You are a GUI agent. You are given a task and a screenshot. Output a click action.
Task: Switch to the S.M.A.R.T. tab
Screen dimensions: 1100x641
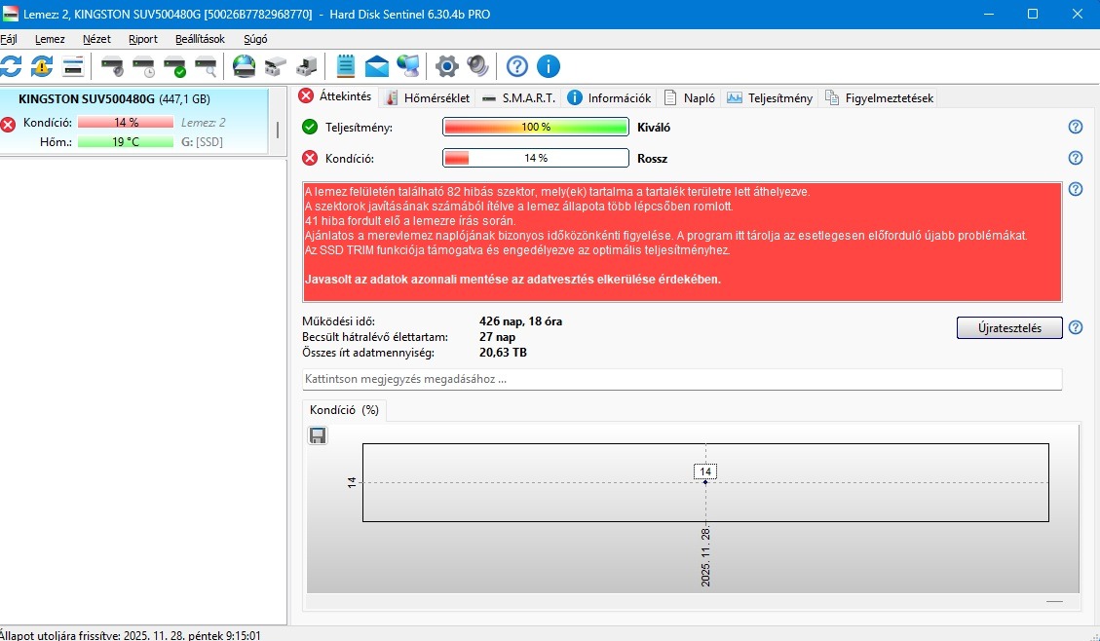point(518,98)
